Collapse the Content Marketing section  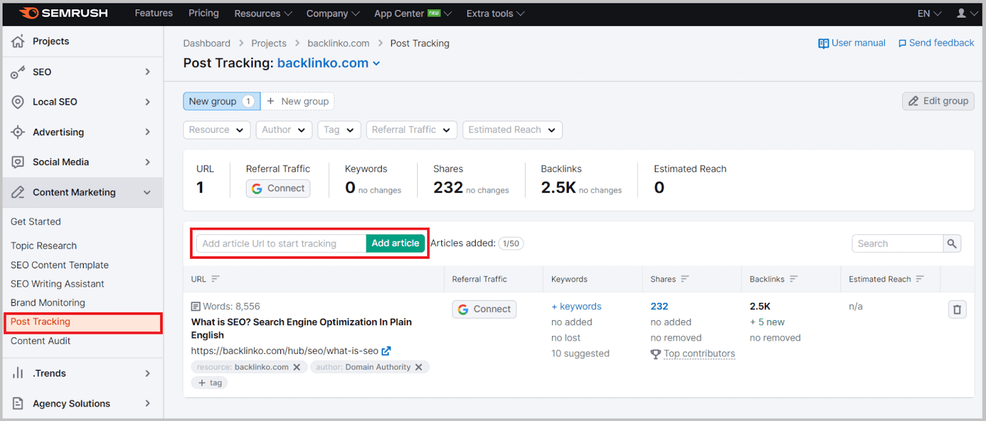[147, 193]
